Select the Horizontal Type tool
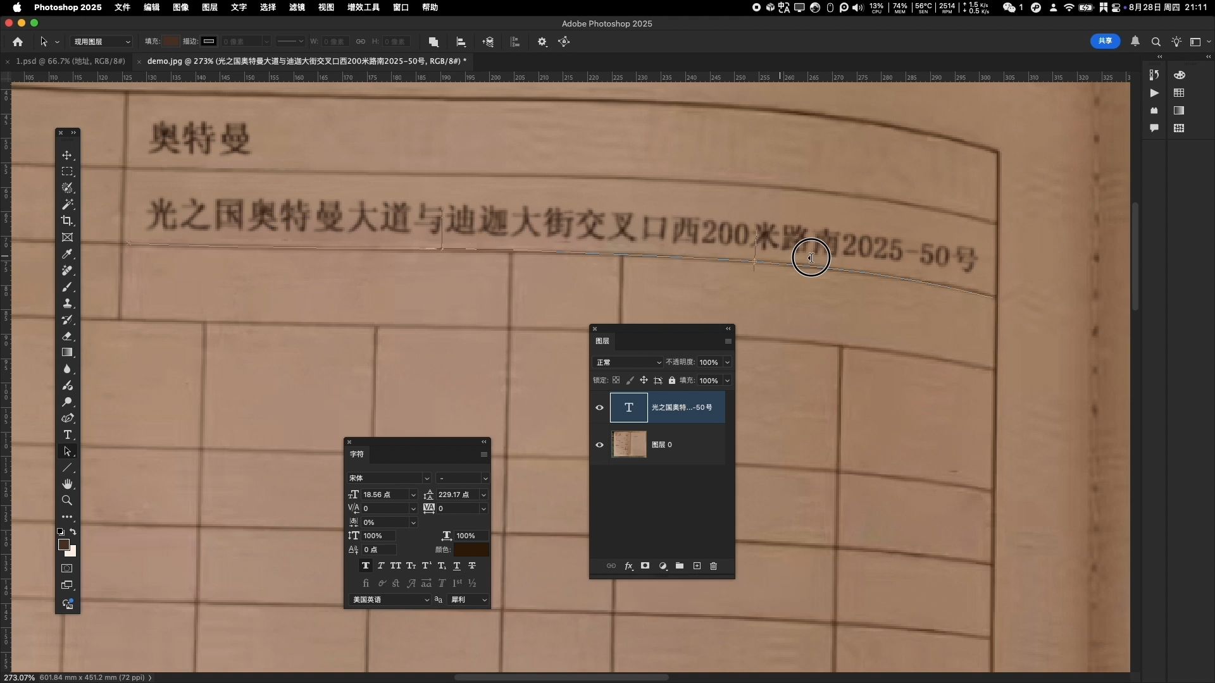The height and width of the screenshot is (683, 1215). [x=67, y=435]
